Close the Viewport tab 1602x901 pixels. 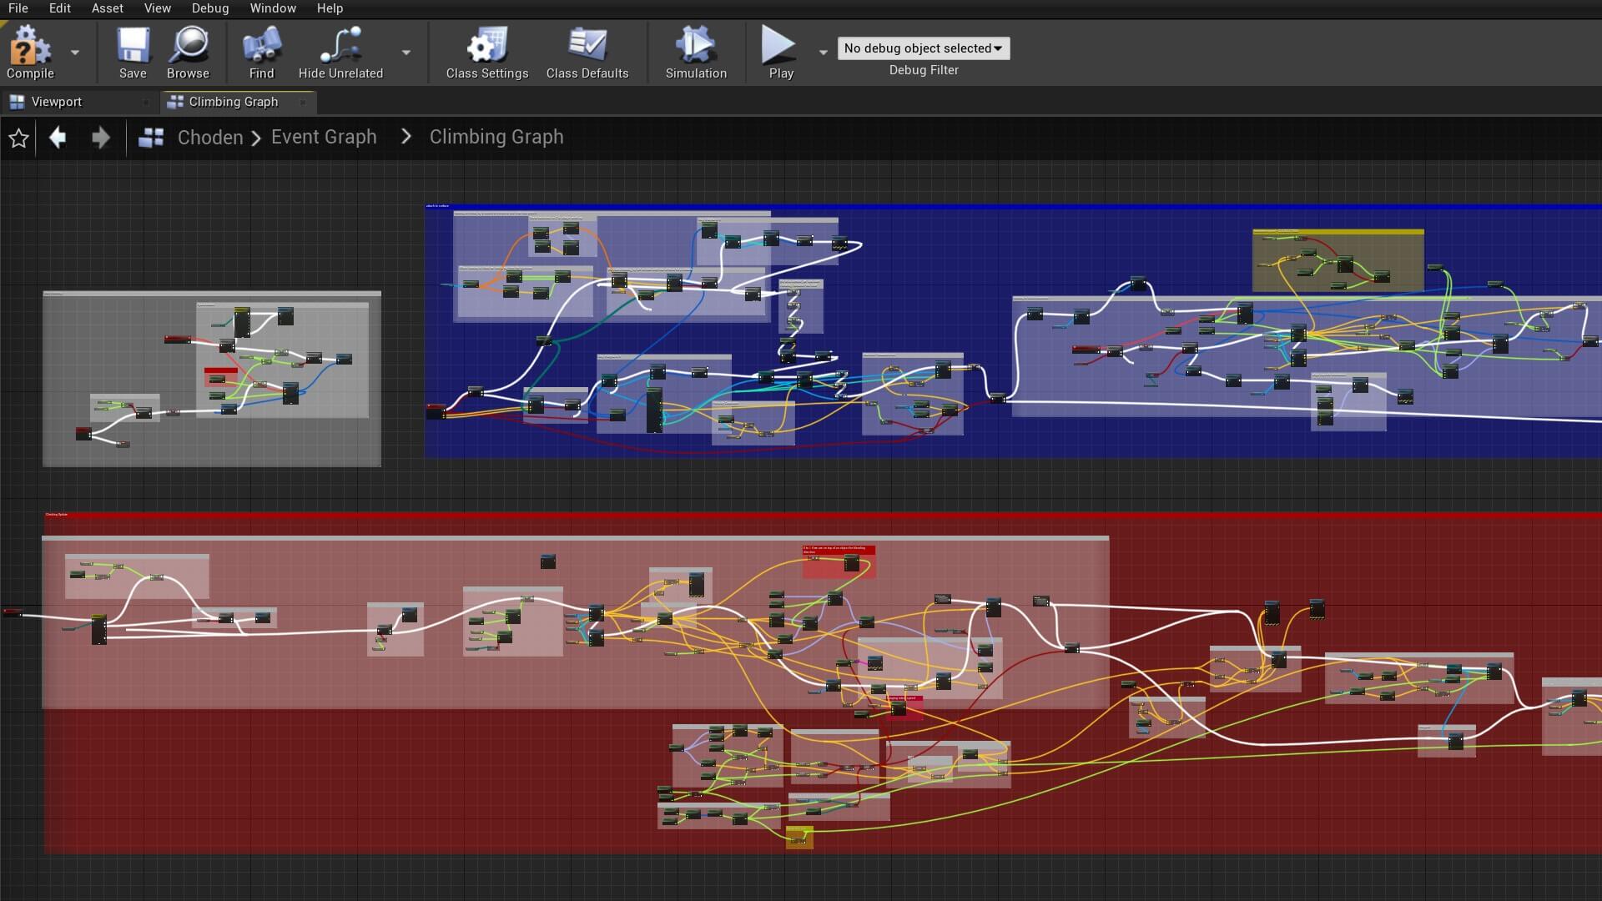[x=145, y=103]
